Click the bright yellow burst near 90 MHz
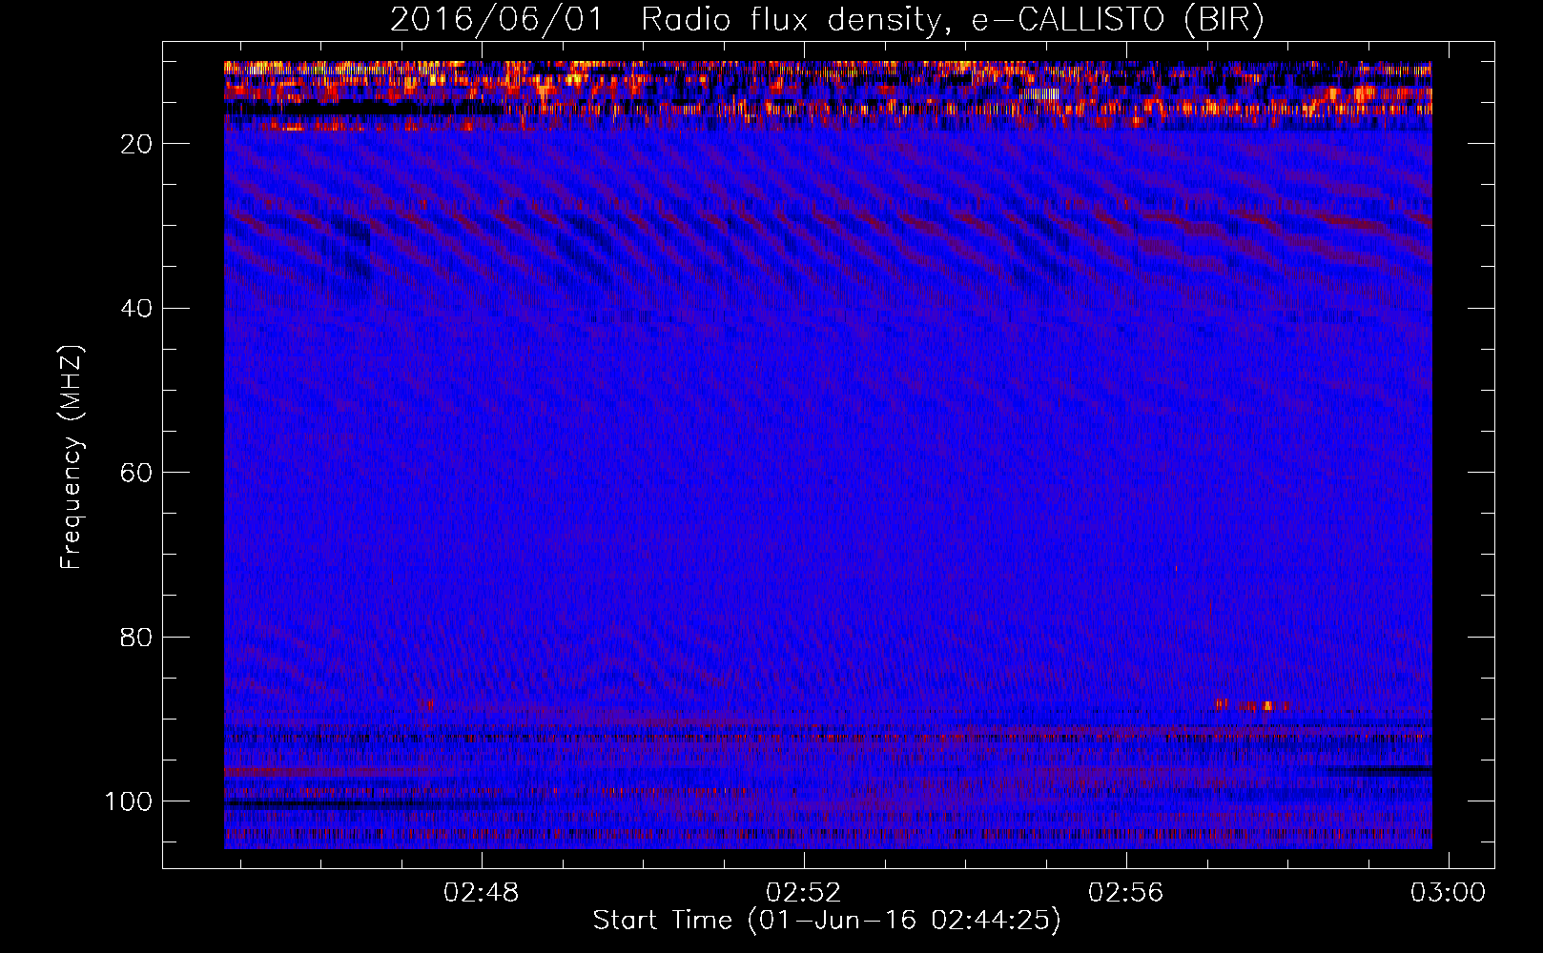The image size is (1543, 953). click(1267, 706)
